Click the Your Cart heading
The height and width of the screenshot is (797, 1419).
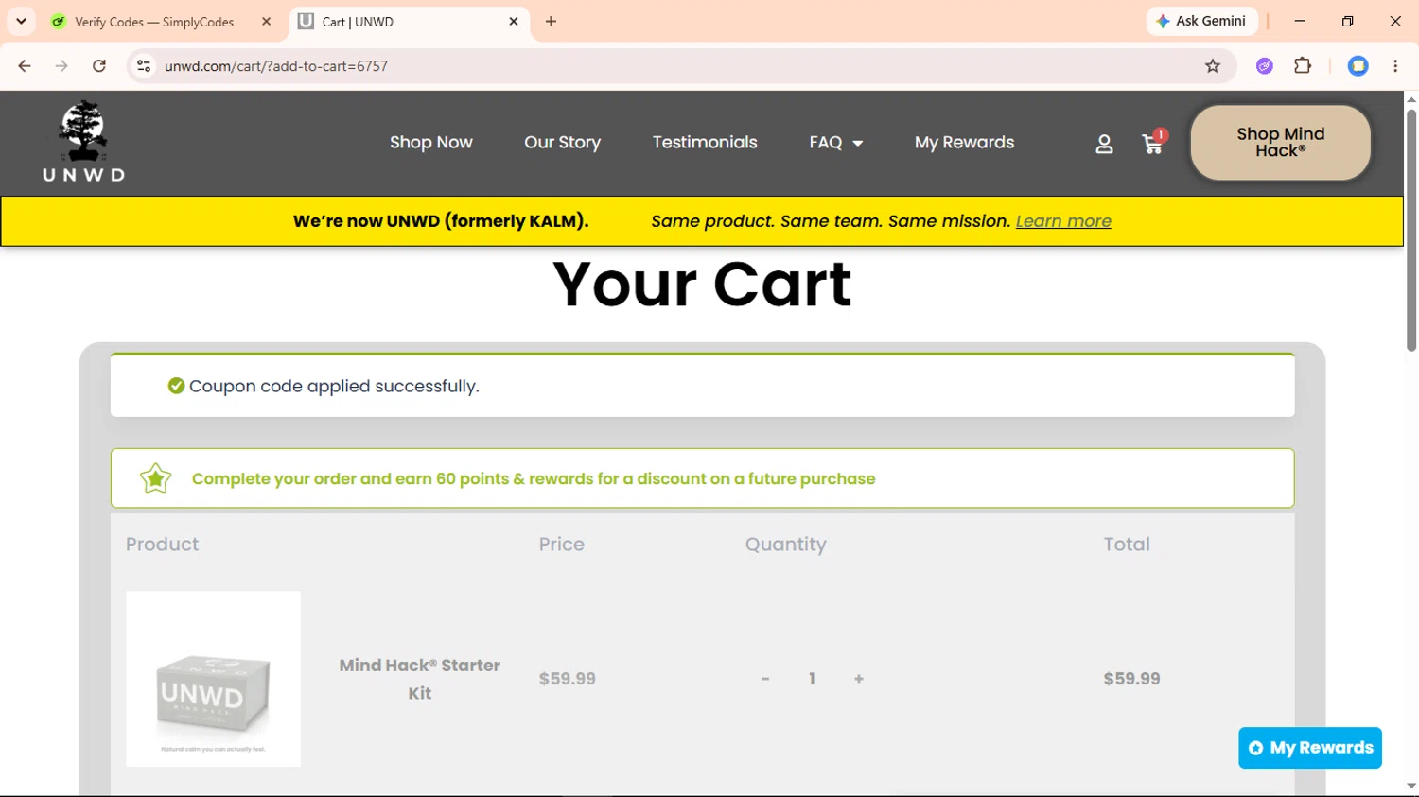pyautogui.click(x=702, y=285)
